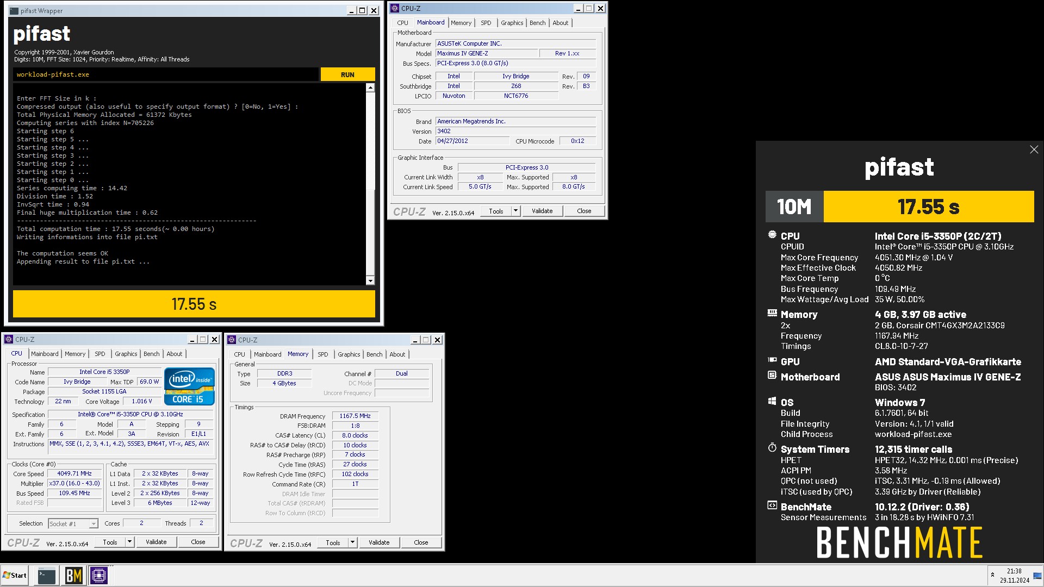Click the workload-pifast.exe path field
The width and height of the screenshot is (1044, 587).
[166, 74]
